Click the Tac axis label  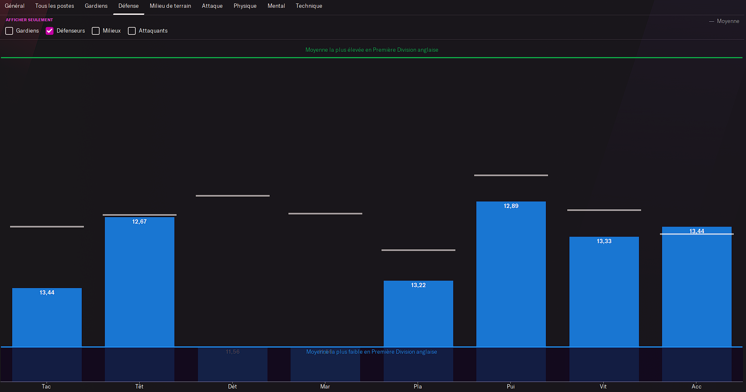(x=47, y=387)
